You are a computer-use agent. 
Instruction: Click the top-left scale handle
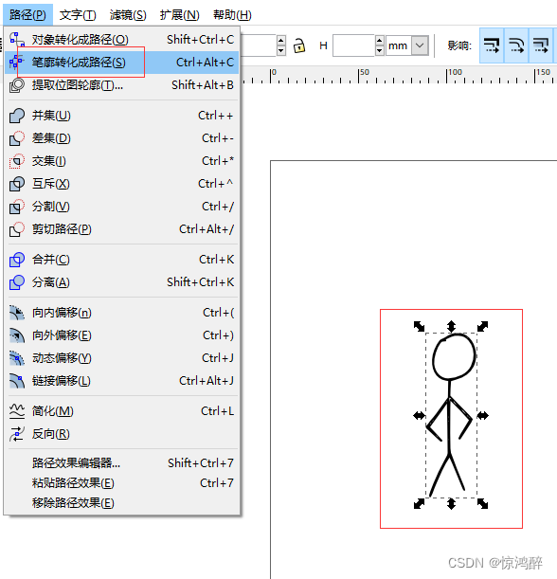coord(419,326)
